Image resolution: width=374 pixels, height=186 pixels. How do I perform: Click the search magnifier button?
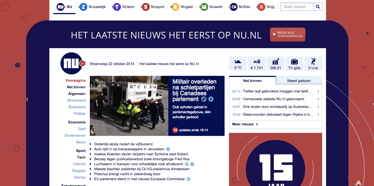point(318,7)
